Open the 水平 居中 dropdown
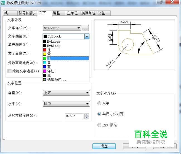Viewport: 181px width, 154px height. (x=66, y=104)
